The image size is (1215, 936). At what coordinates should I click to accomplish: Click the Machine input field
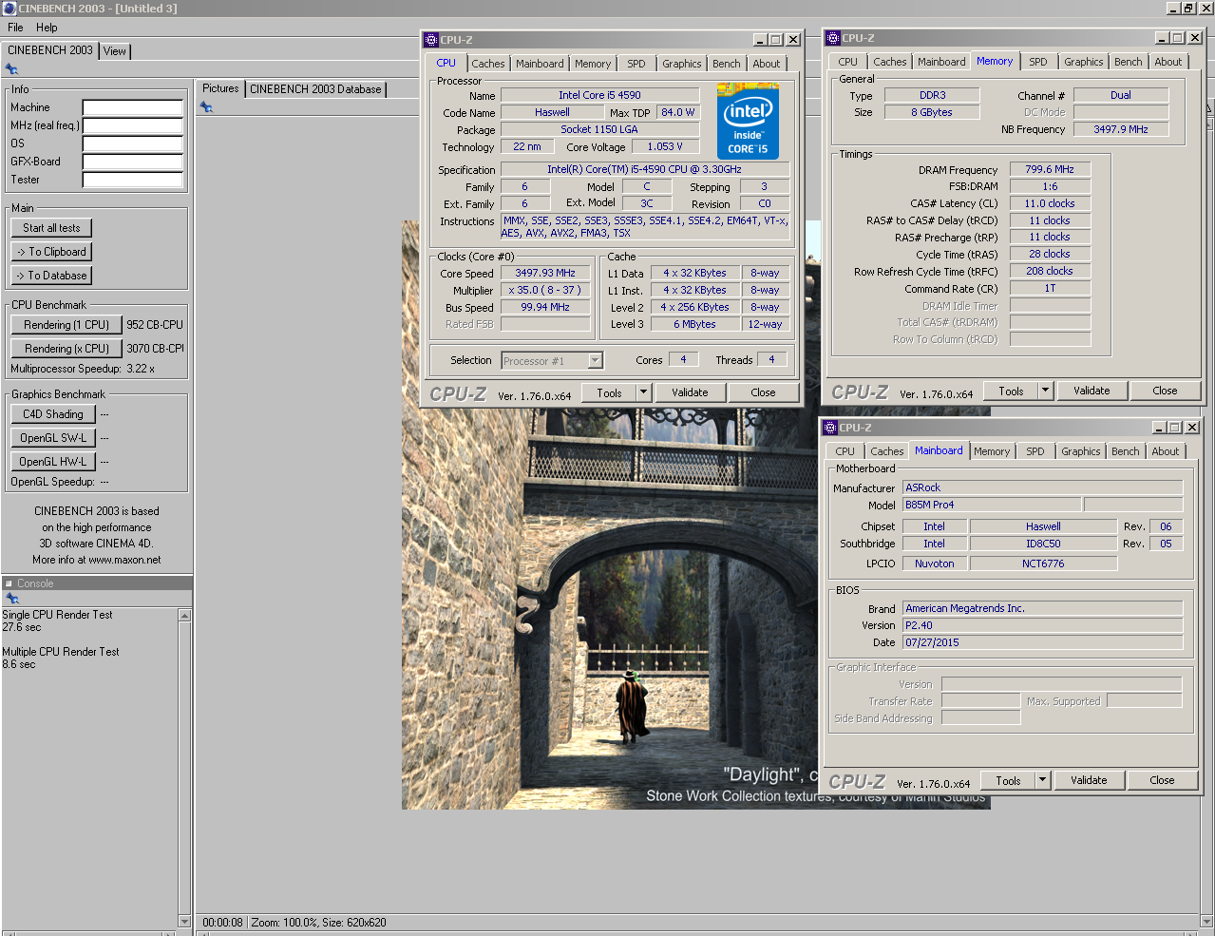coord(133,107)
